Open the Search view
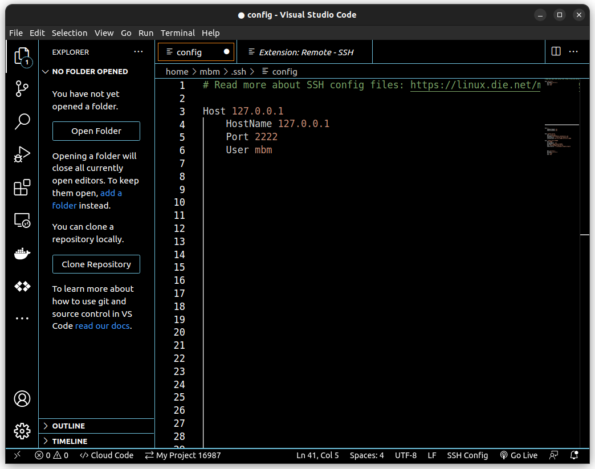 pyautogui.click(x=22, y=121)
